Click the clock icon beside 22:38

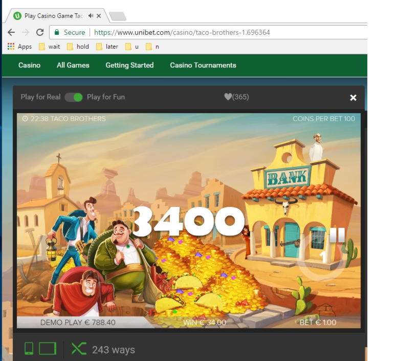click(x=25, y=118)
